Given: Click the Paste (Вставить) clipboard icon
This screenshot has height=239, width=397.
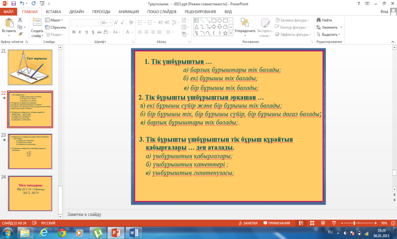Looking at the screenshot, I should (x=8, y=23).
